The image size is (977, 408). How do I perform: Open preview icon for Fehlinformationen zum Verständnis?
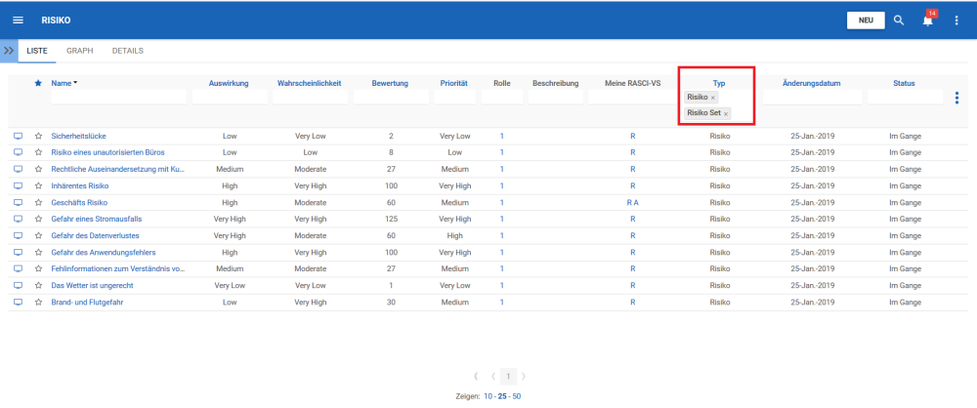[18, 268]
